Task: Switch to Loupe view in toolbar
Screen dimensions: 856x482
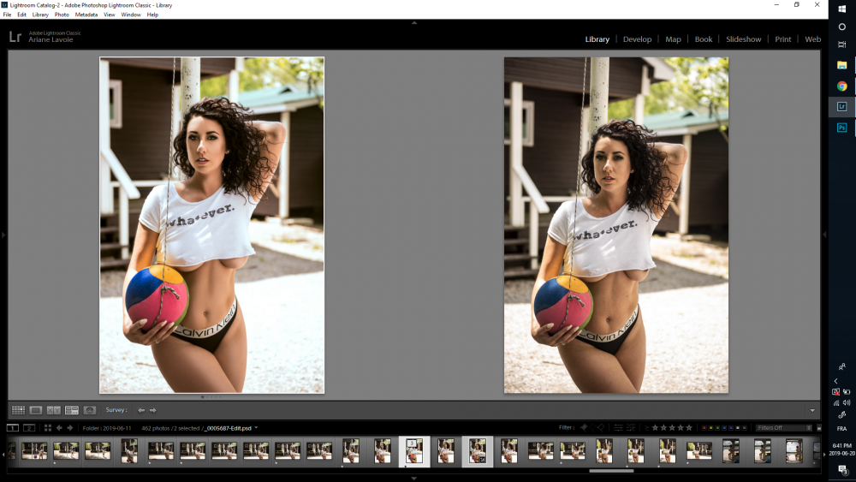Action: 36,410
